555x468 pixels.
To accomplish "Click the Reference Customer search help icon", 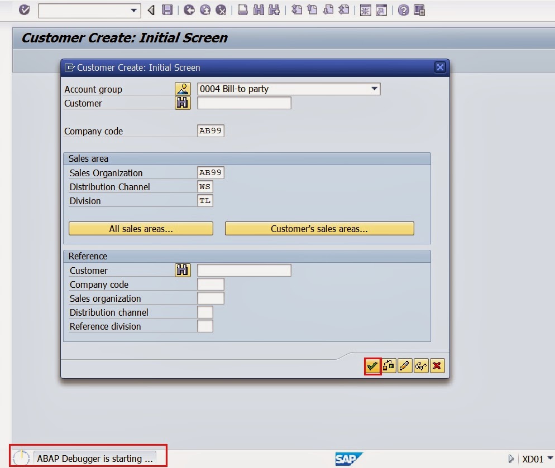I will (183, 270).
